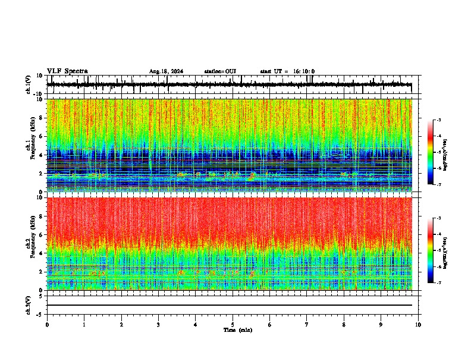
Task: Click time axis tick label "5"
Action: click(233, 325)
